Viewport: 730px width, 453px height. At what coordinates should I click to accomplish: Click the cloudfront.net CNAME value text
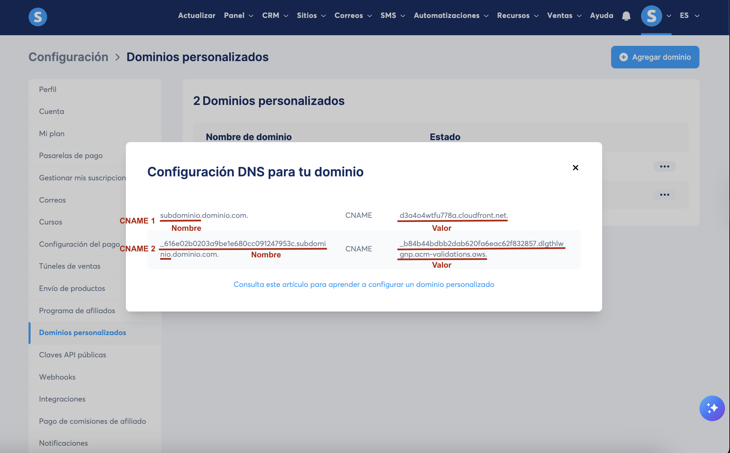pyautogui.click(x=454, y=215)
